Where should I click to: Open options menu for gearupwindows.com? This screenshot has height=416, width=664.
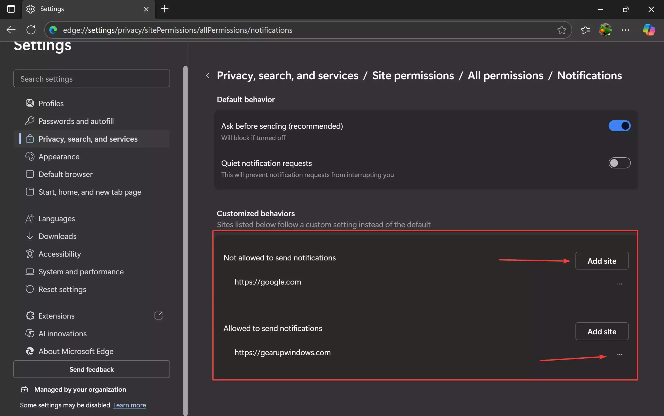[620, 354]
